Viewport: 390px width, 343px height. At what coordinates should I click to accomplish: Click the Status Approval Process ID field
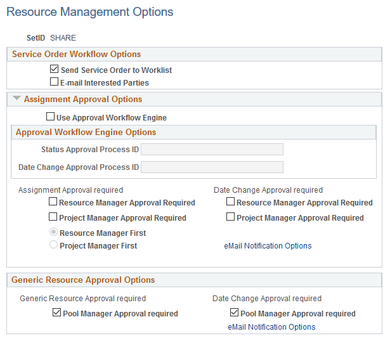pyautogui.click(x=212, y=150)
